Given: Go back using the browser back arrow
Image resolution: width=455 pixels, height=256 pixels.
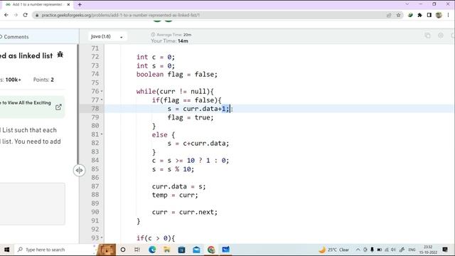Looking at the screenshot, I should tap(6, 15).
